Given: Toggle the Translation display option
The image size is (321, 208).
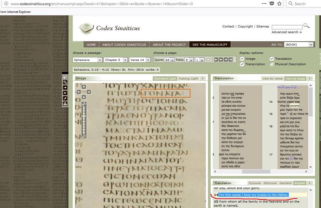Looking at the screenshot, I should point(272,59).
